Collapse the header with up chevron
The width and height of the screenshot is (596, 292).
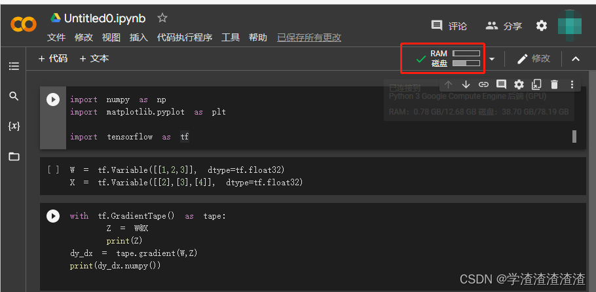[576, 59]
